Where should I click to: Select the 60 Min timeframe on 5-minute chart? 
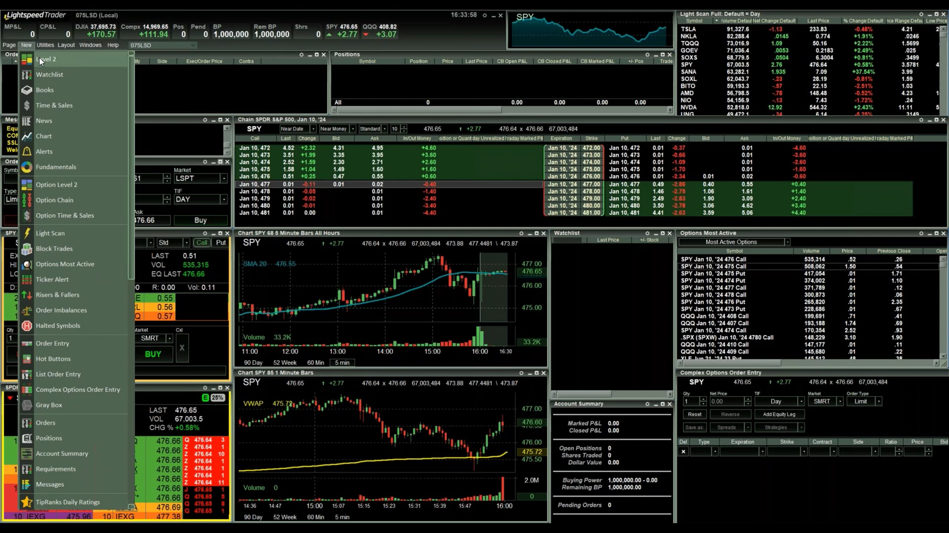click(315, 362)
